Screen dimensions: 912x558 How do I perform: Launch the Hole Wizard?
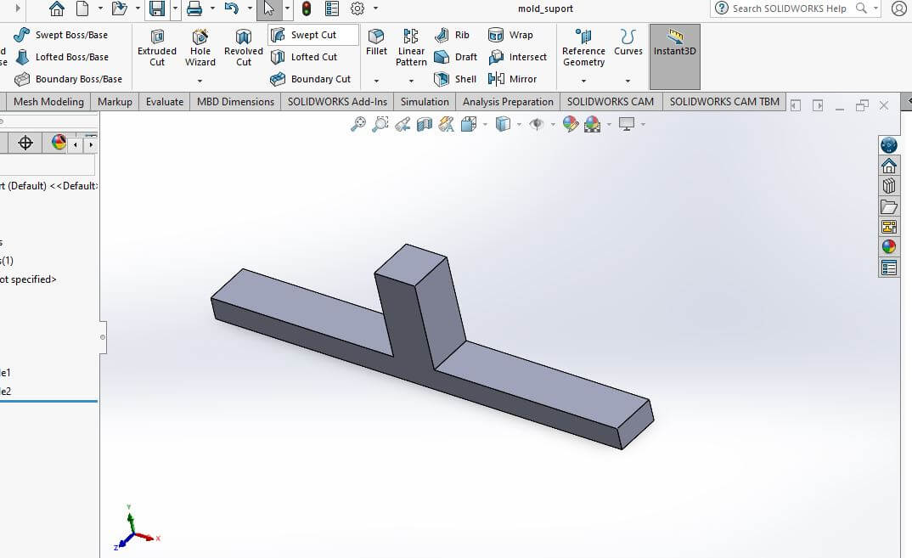(200, 48)
